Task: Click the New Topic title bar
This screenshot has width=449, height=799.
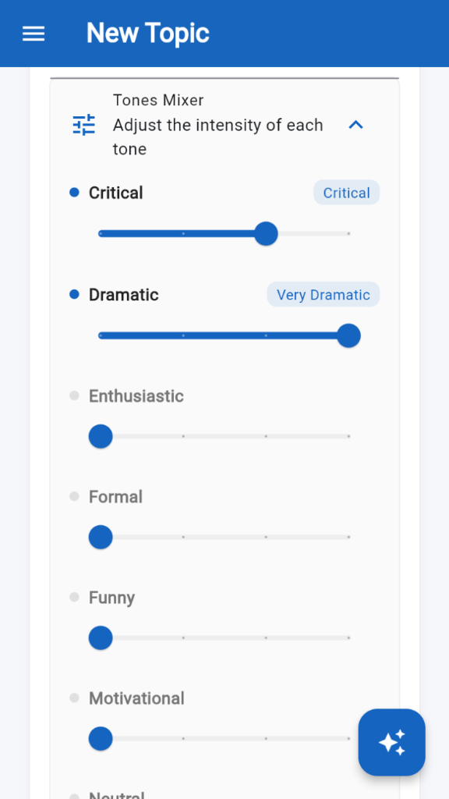Action: click(x=148, y=33)
